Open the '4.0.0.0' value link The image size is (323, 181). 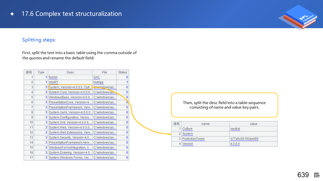point(235,144)
